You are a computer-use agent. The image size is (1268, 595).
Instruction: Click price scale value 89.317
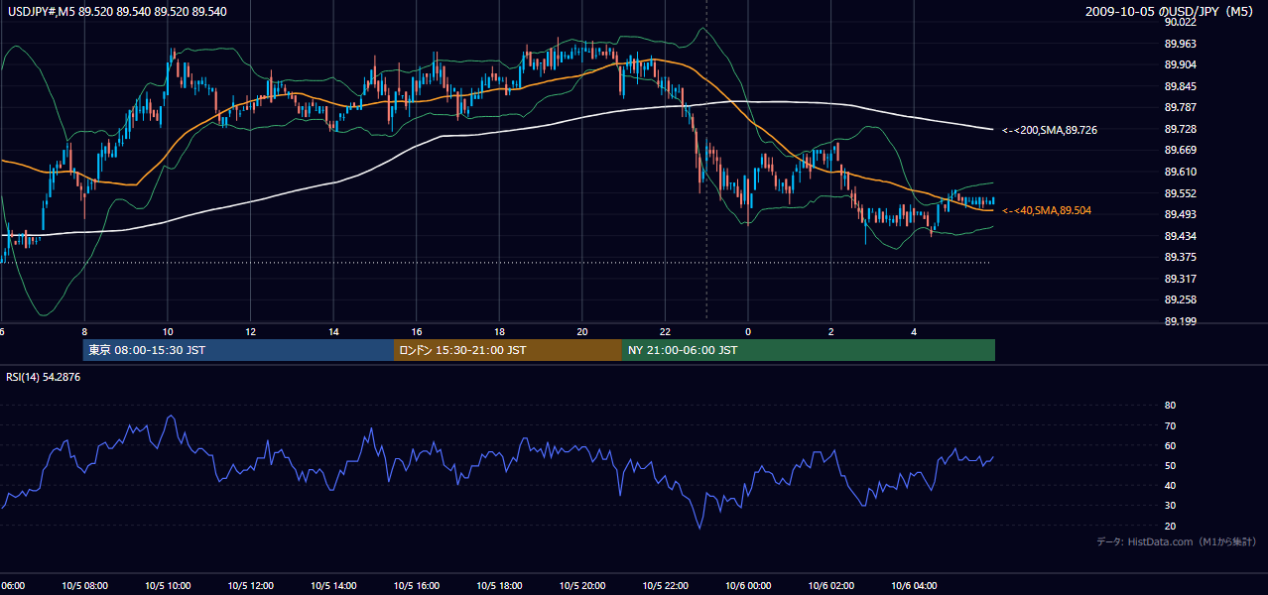click(x=1181, y=279)
